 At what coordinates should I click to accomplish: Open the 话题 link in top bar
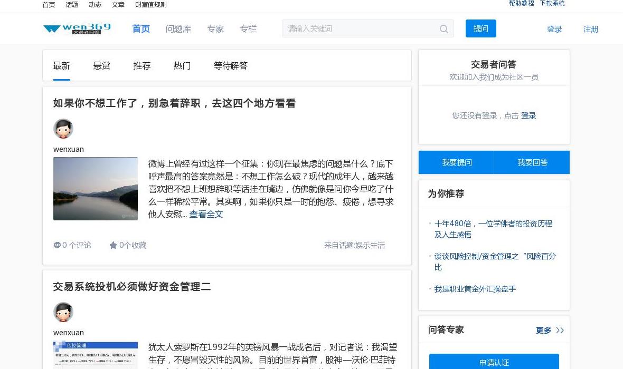pyautogui.click(x=72, y=5)
